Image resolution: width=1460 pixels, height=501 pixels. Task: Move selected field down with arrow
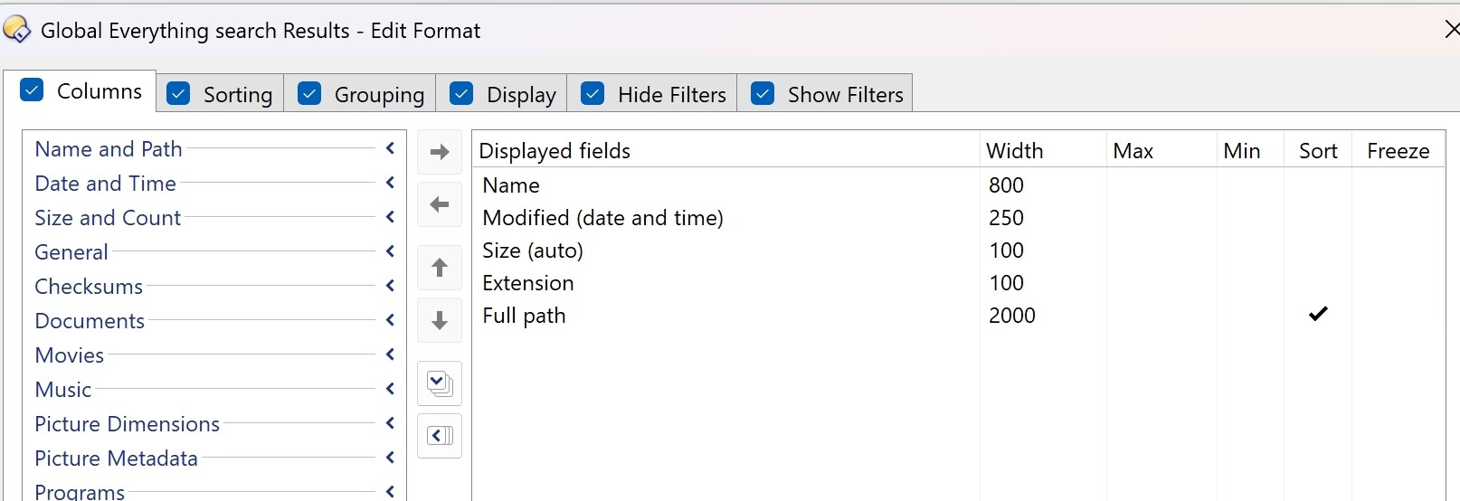[440, 320]
